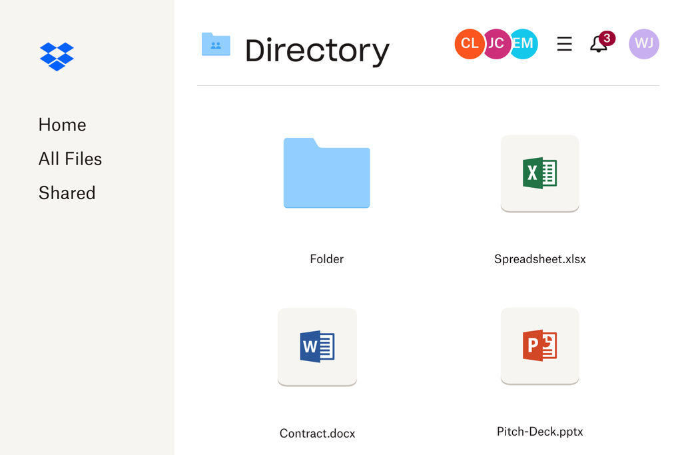Image resolution: width=682 pixels, height=455 pixels.
Task: Click the notification badge showing 3
Action: [605, 37]
